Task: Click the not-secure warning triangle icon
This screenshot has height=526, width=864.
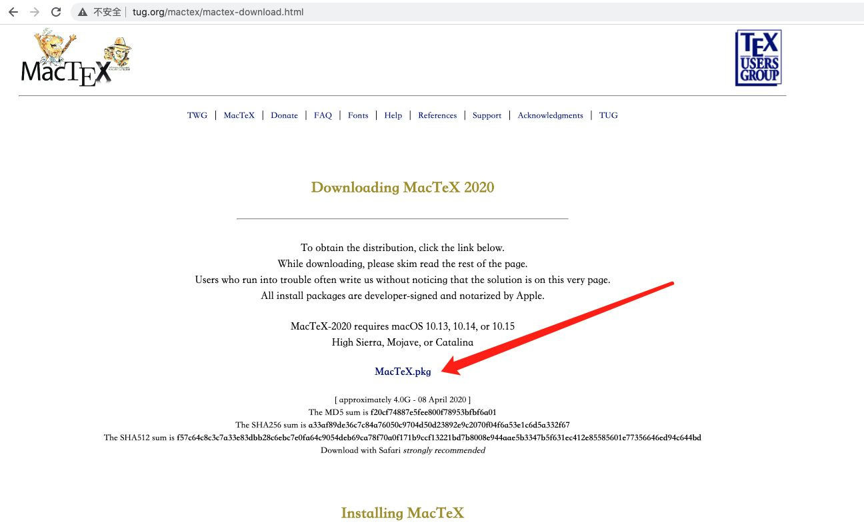Action: tap(83, 12)
